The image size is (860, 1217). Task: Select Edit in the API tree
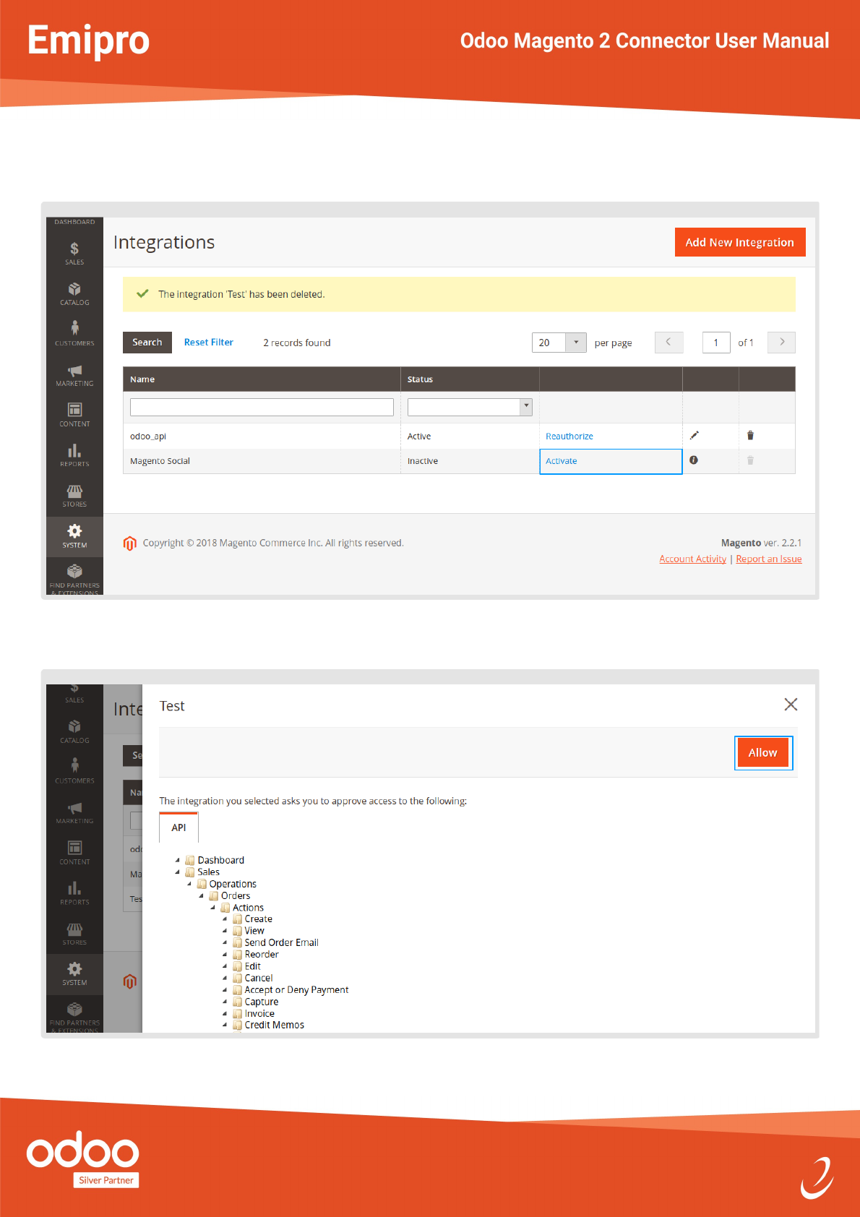coord(252,966)
